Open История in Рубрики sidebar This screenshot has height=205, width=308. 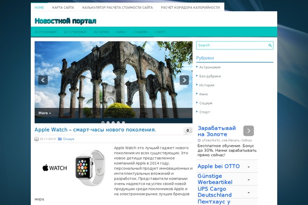click(x=207, y=85)
